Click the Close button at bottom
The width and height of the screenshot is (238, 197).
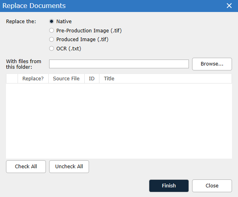(212, 186)
